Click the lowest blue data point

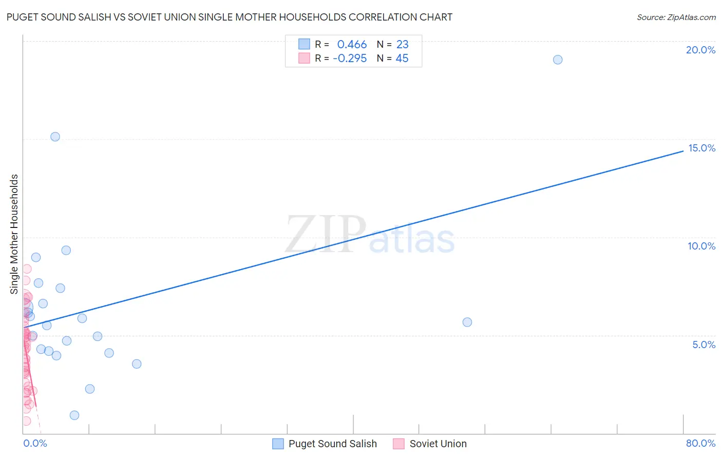[74, 415]
